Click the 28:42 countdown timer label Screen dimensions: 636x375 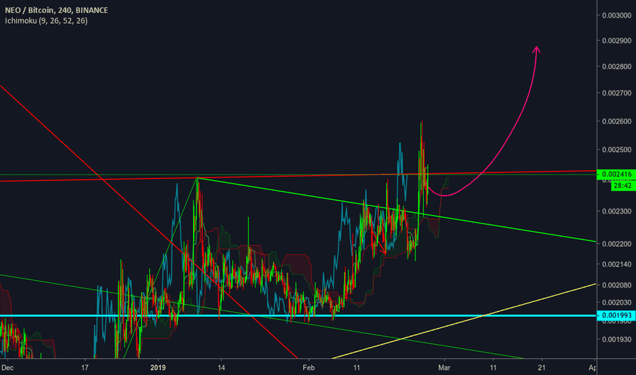click(622, 185)
